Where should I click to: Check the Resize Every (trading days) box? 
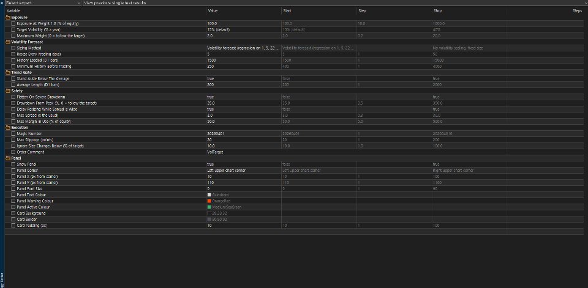[x=13, y=54]
